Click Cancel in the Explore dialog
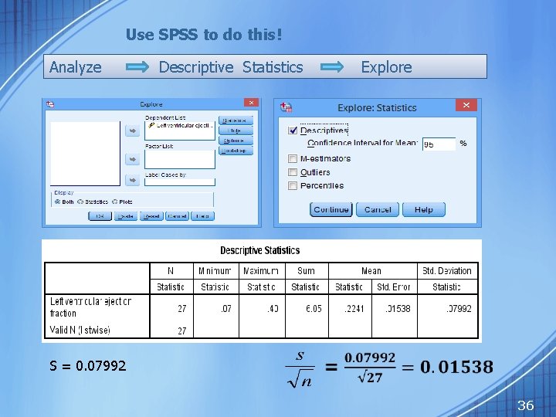This screenshot has height=417, width=556. (x=177, y=216)
